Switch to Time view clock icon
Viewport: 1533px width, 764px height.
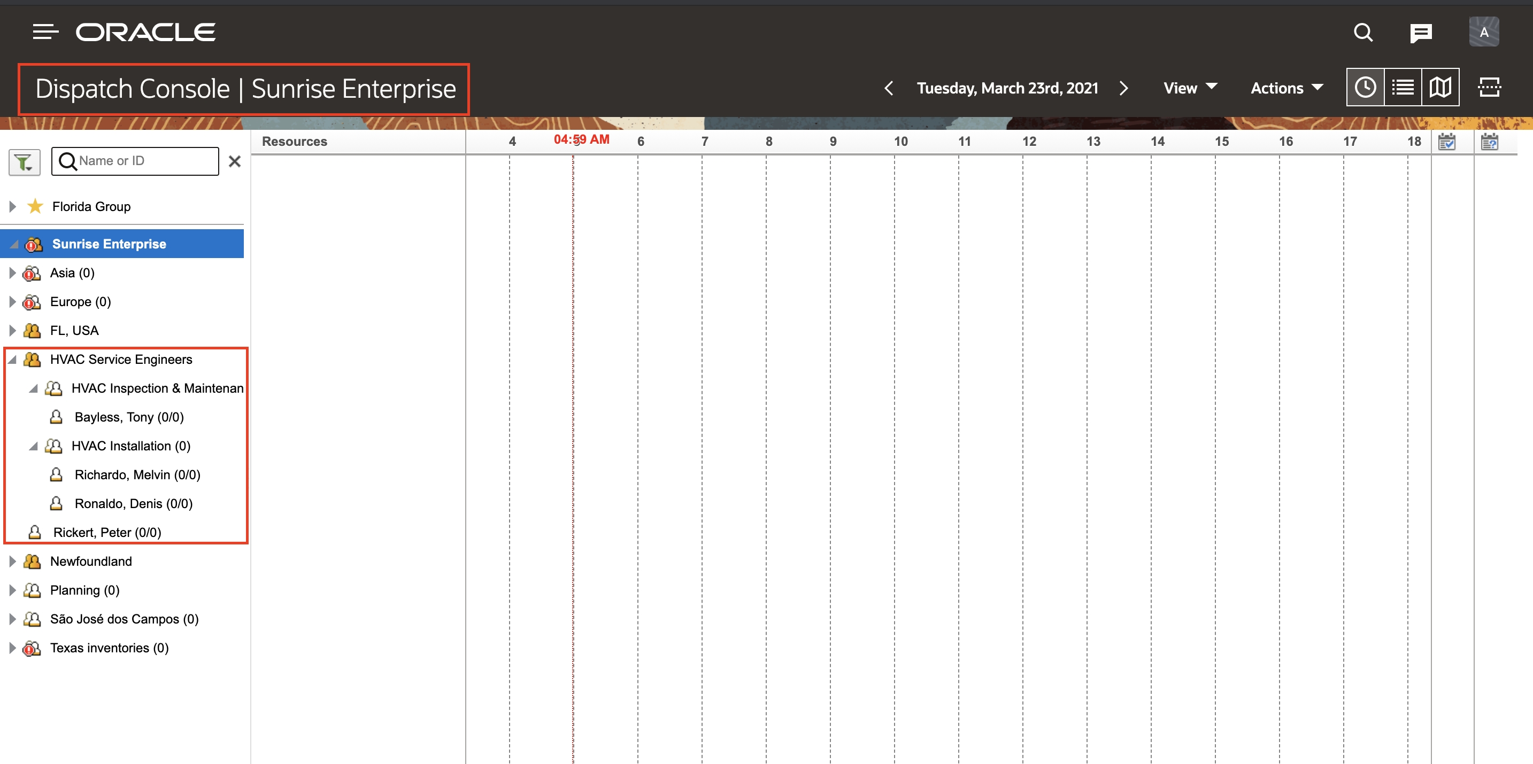pyautogui.click(x=1365, y=88)
